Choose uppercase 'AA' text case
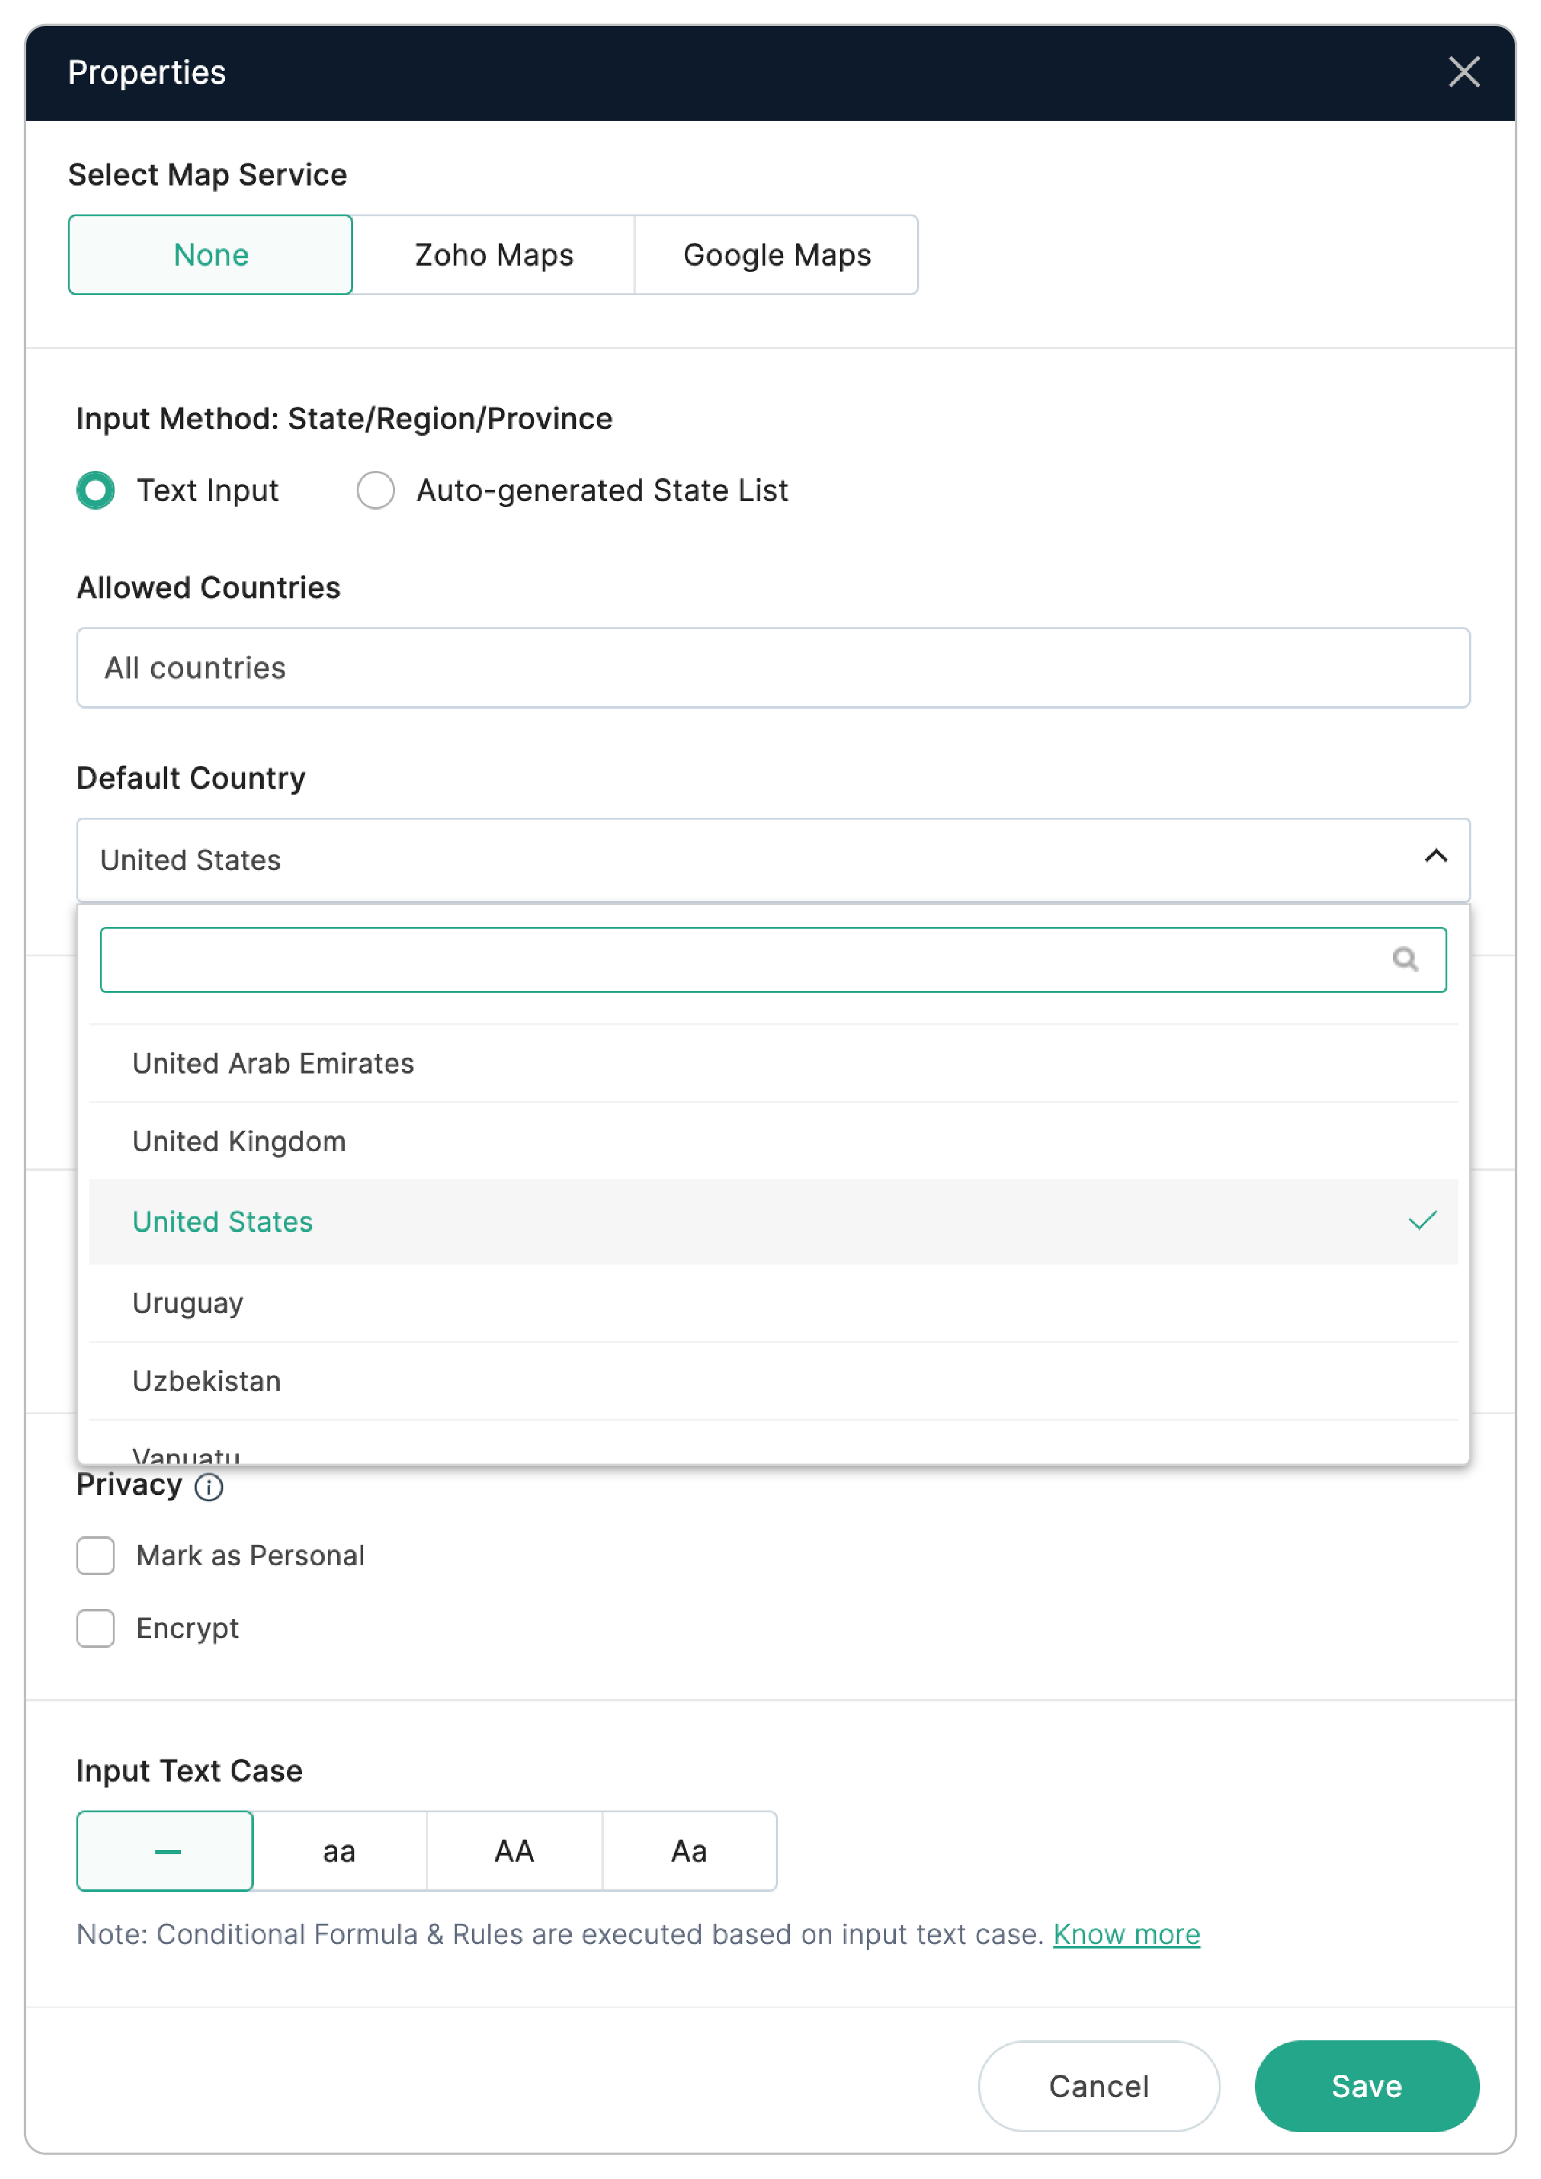 pos(513,1851)
